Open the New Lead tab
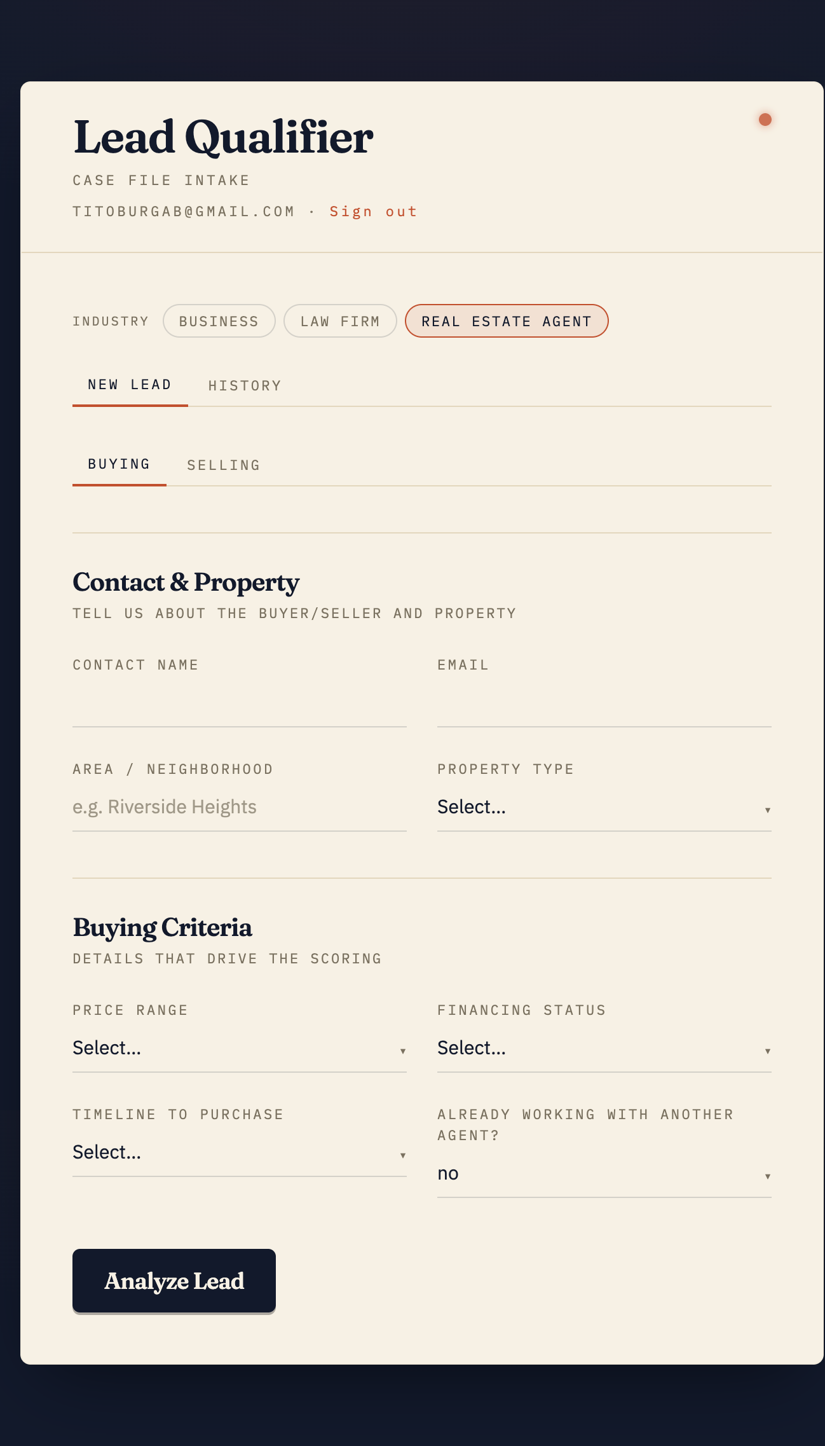This screenshot has height=1446, width=825. [130, 385]
